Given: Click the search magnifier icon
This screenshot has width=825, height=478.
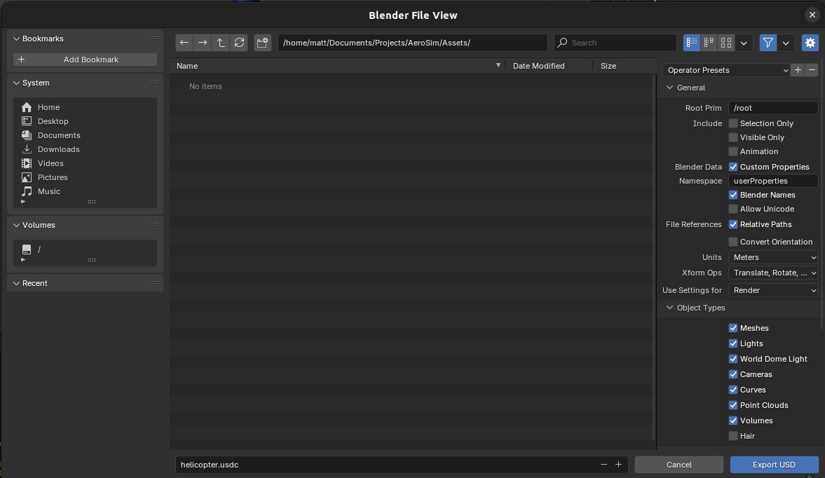Looking at the screenshot, I should click(x=562, y=43).
